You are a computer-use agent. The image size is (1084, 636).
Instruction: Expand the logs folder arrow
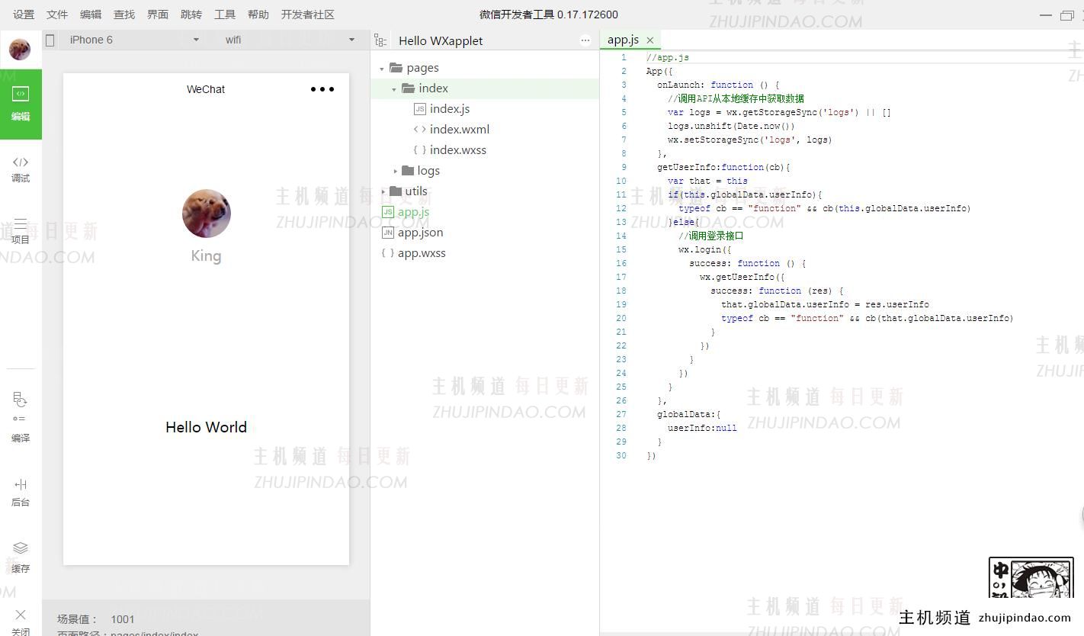[x=395, y=171]
